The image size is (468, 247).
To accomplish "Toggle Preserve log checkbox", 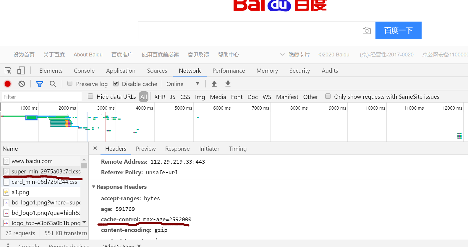I will pos(70,83).
